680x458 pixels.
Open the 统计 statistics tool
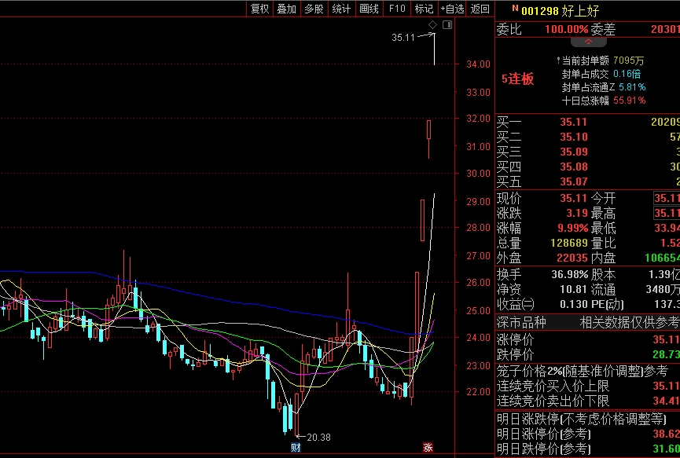pyautogui.click(x=341, y=9)
